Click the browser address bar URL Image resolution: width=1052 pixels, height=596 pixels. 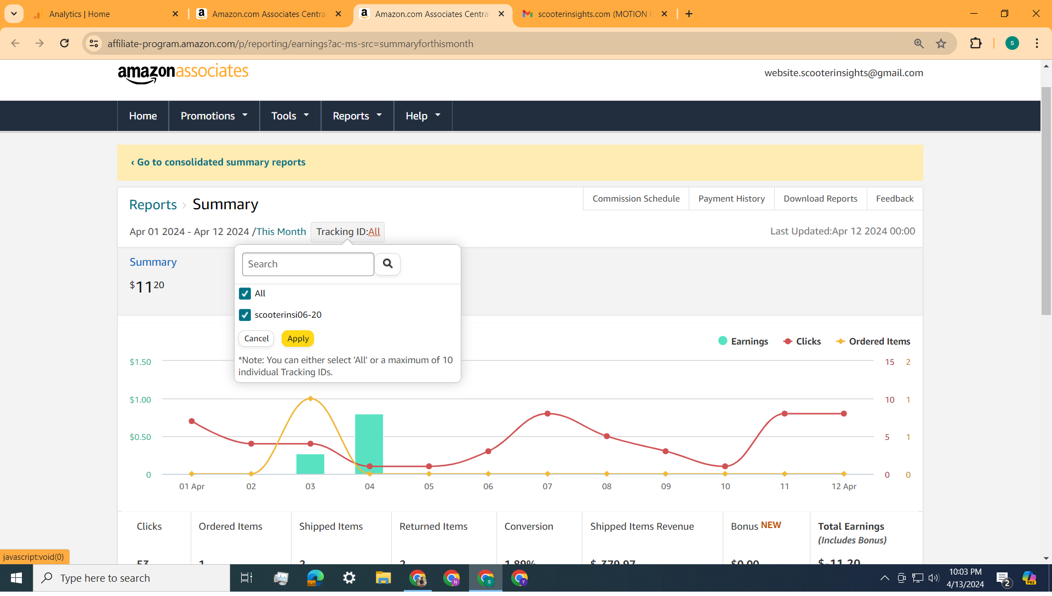[290, 43]
